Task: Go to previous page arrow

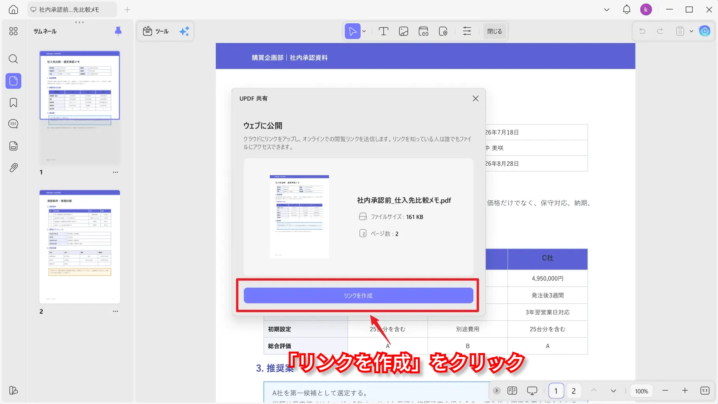Action: pos(593,391)
